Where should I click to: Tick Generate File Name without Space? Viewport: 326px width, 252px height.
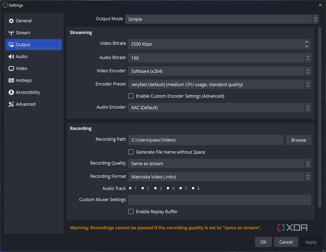[x=131, y=152]
